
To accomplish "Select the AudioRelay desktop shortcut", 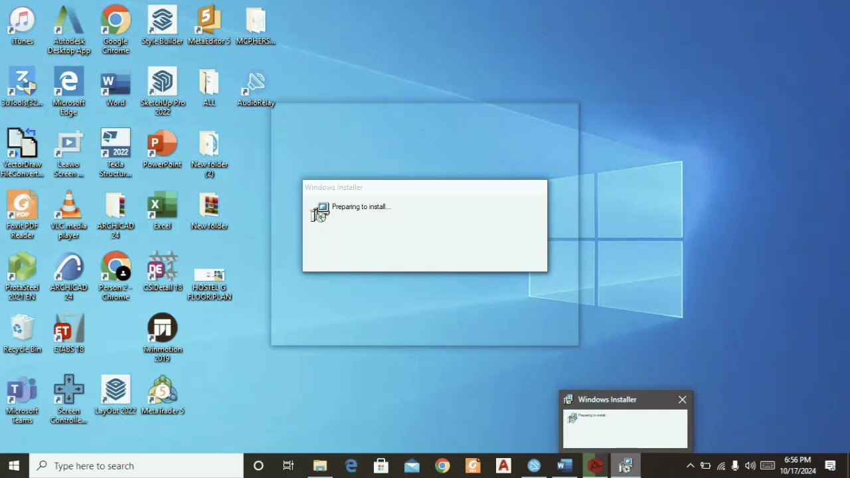I will tap(256, 88).
